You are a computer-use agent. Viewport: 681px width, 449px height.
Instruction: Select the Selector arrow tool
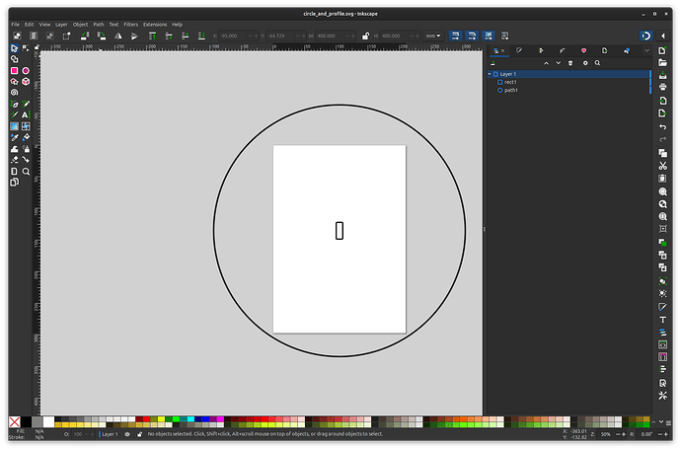[15, 48]
